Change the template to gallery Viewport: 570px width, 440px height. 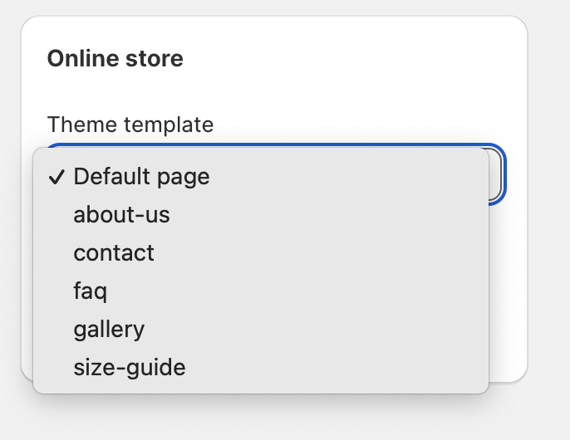coord(109,330)
